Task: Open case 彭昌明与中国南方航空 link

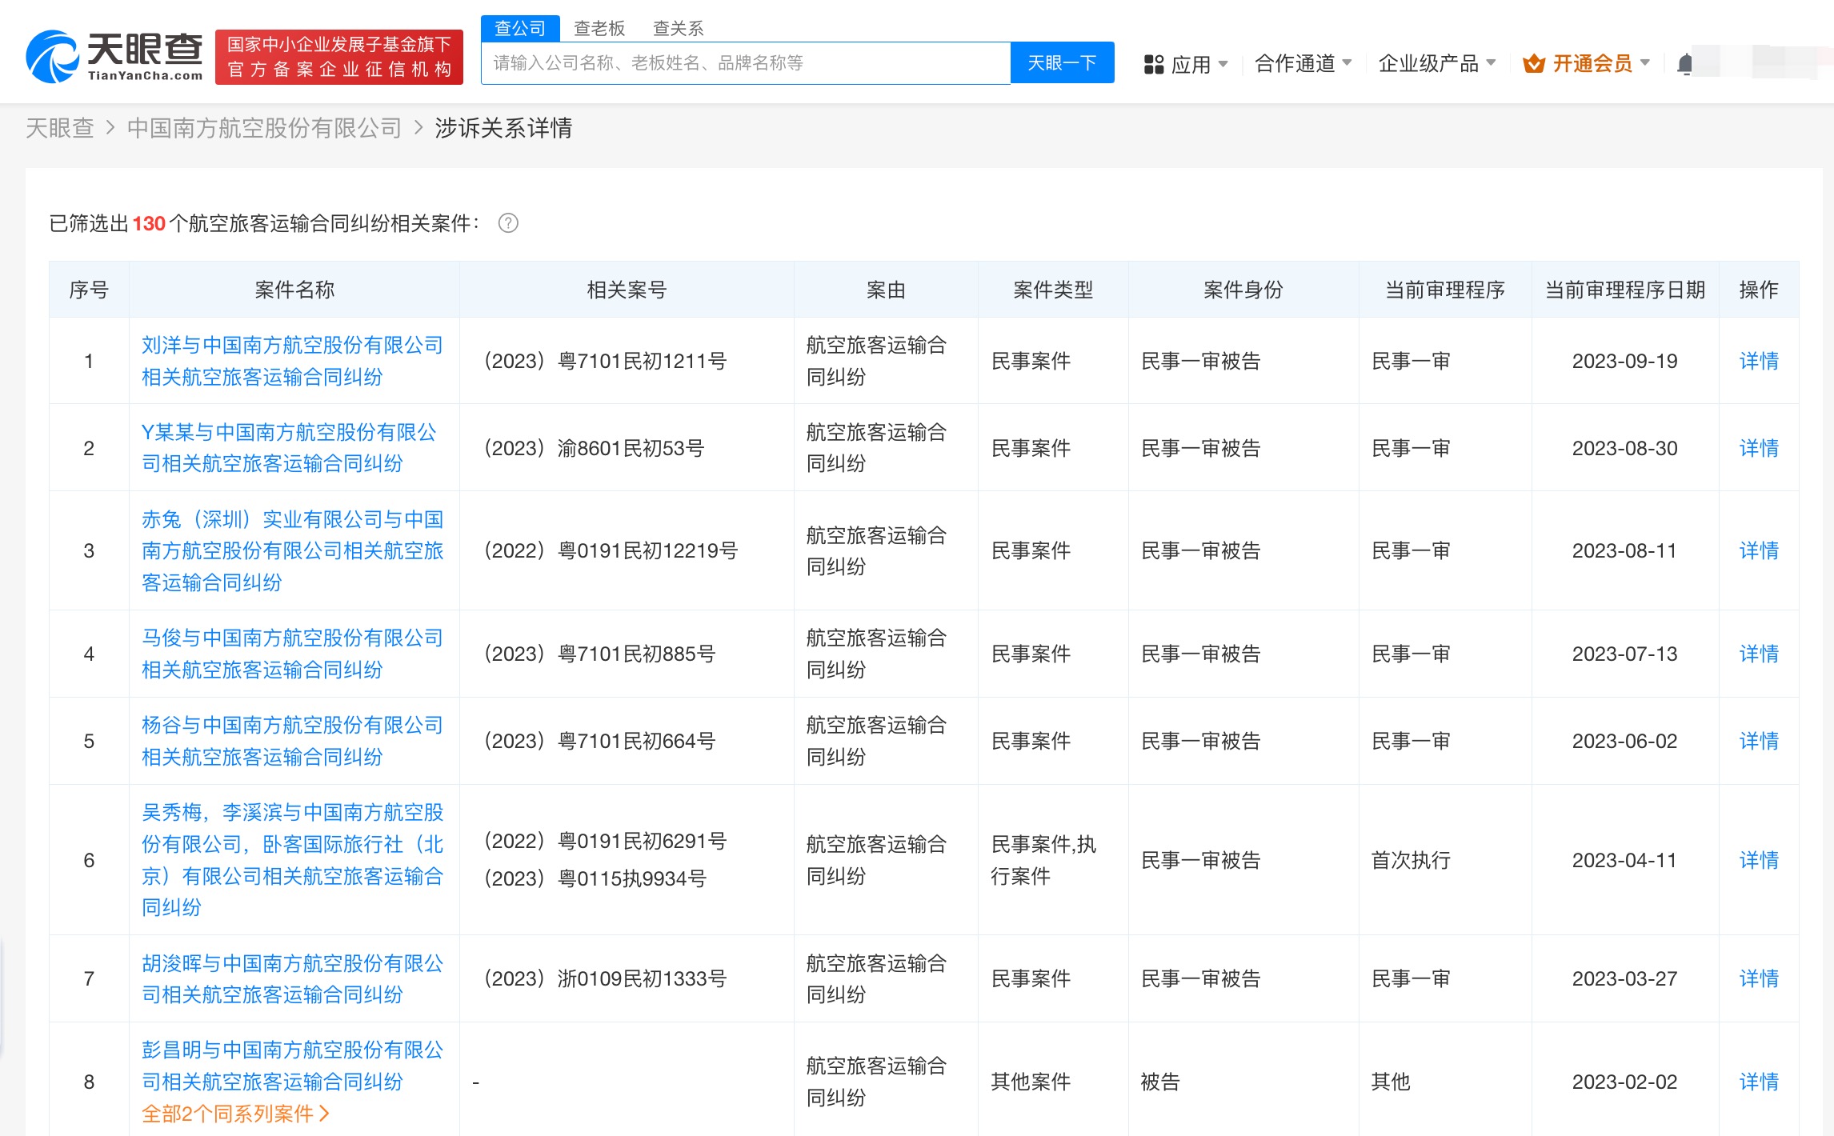Action: point(292,1066)
